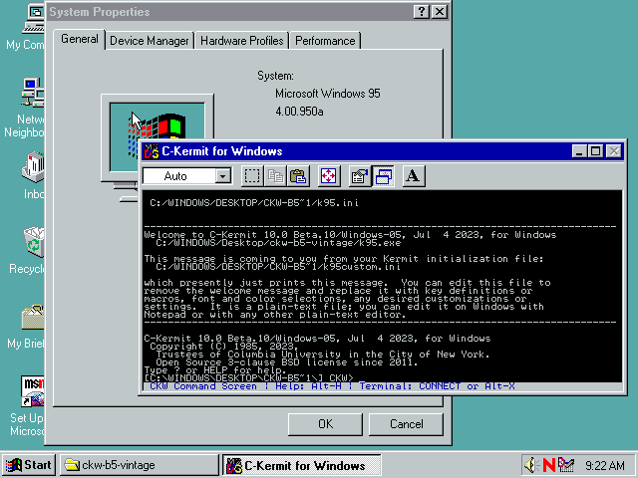Viewport: 638px width, 478px height.
Task: Click OK in System Properties
Action: click(x=325, y=424)
